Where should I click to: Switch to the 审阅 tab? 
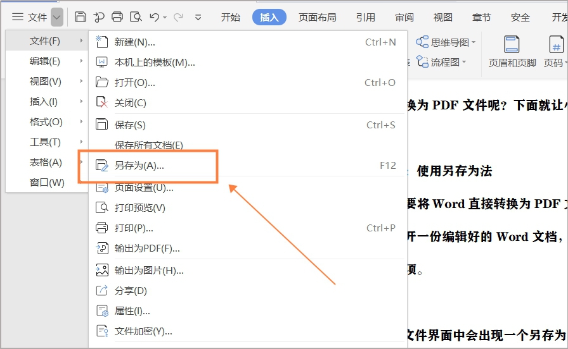(x=404, y=17)
